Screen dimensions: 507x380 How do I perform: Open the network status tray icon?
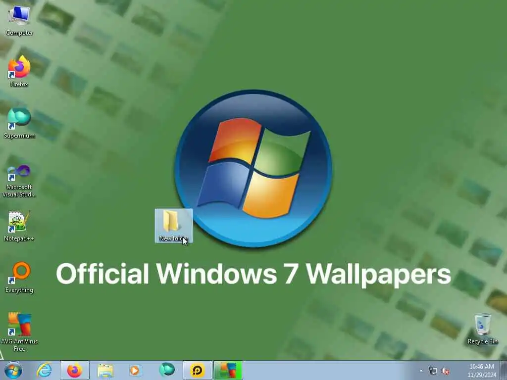click(433, 371)
